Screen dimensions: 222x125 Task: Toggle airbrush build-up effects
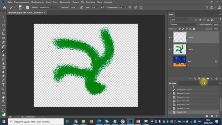click(103, 8)
